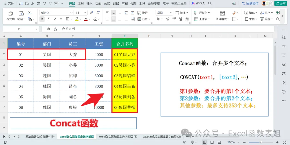Screen dimensions: 290x145
Task: Click the Save icon in quick access toolbar
Action: (x=27, y=3)
